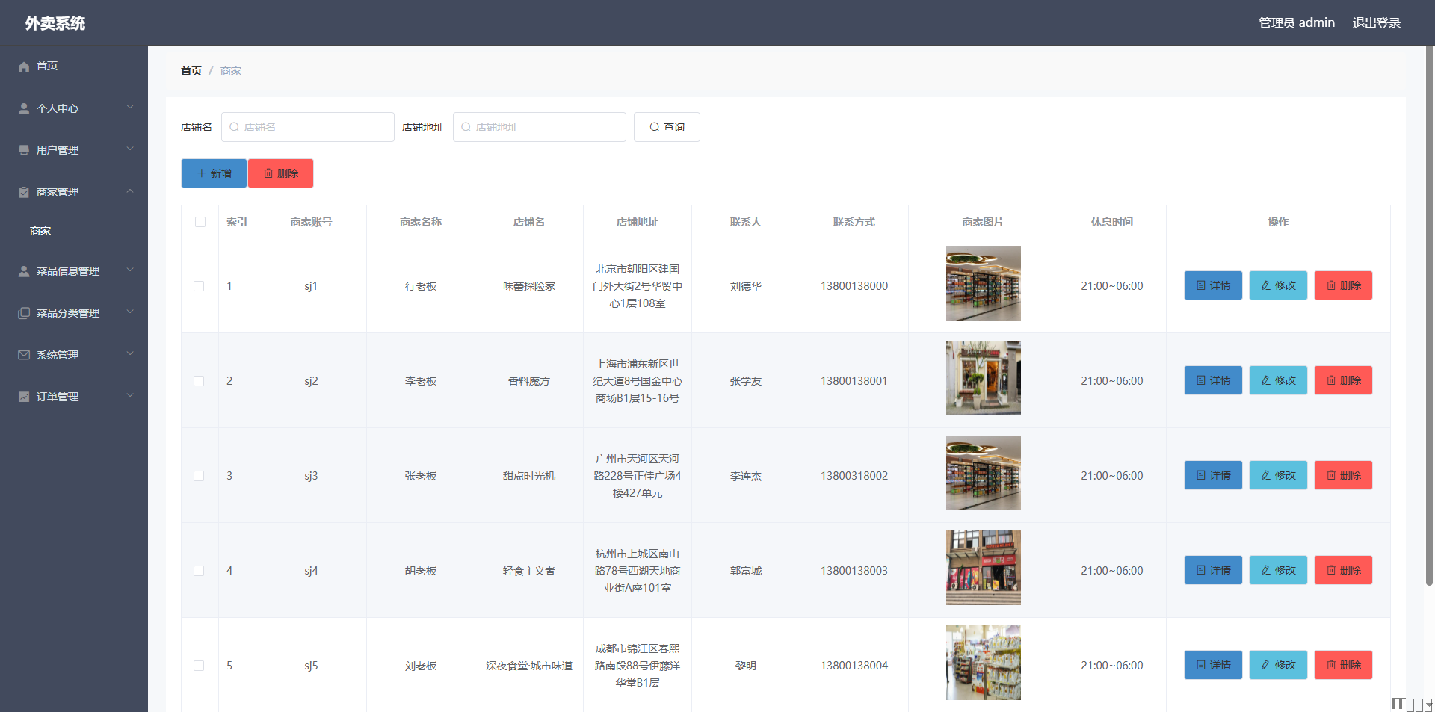Viewport: 1435px width, 712px height.
Task: Go to 首页 via the breadcrumb
Action: (191, 71)
